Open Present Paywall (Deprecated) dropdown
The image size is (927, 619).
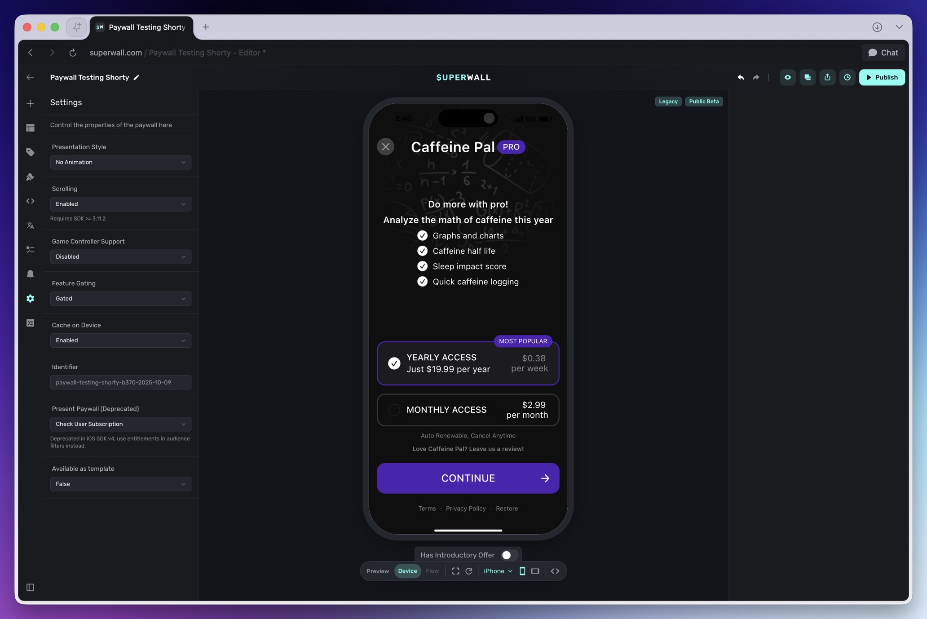coord(121,424)
